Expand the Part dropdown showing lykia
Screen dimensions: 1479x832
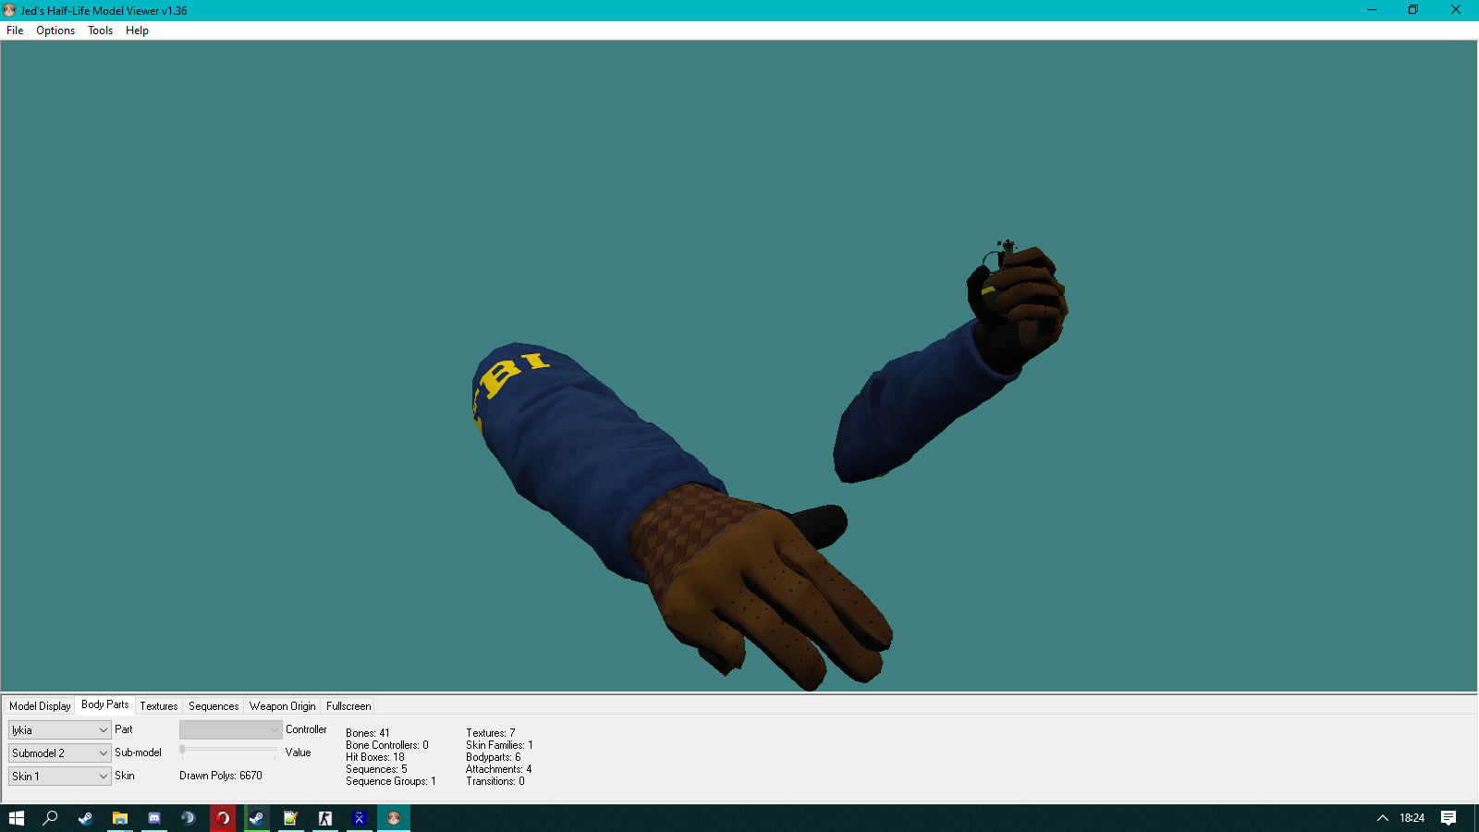click(x=60, y=730)
